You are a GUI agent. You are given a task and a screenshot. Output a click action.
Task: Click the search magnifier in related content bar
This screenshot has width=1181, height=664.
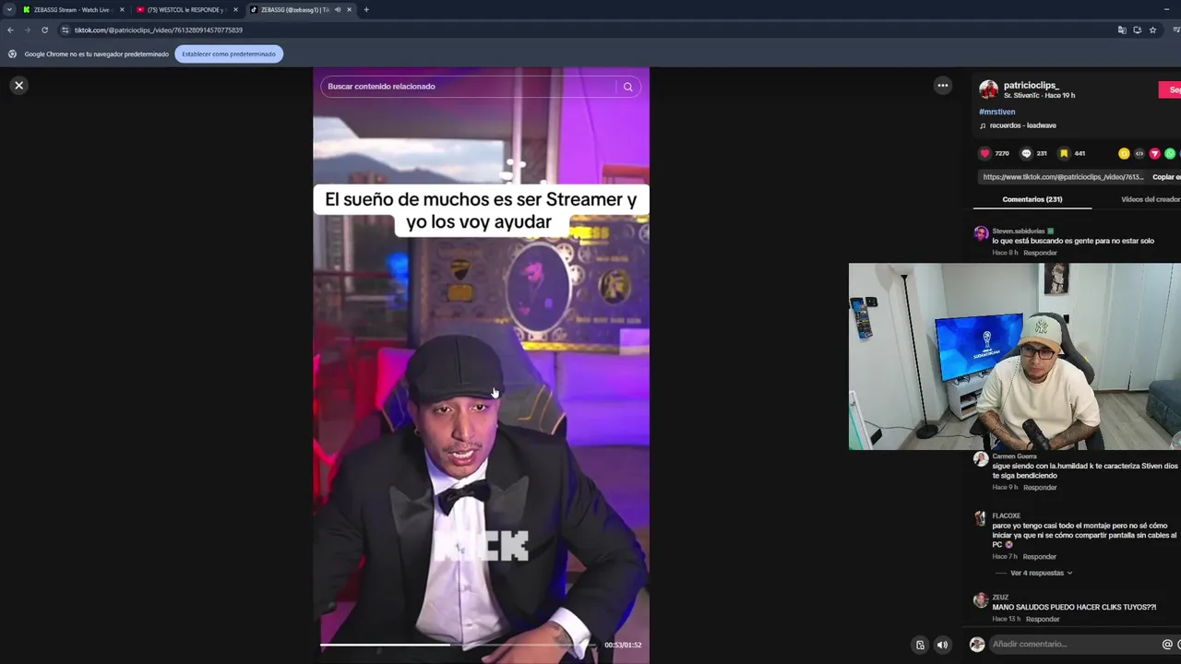(x=627, y=87)
